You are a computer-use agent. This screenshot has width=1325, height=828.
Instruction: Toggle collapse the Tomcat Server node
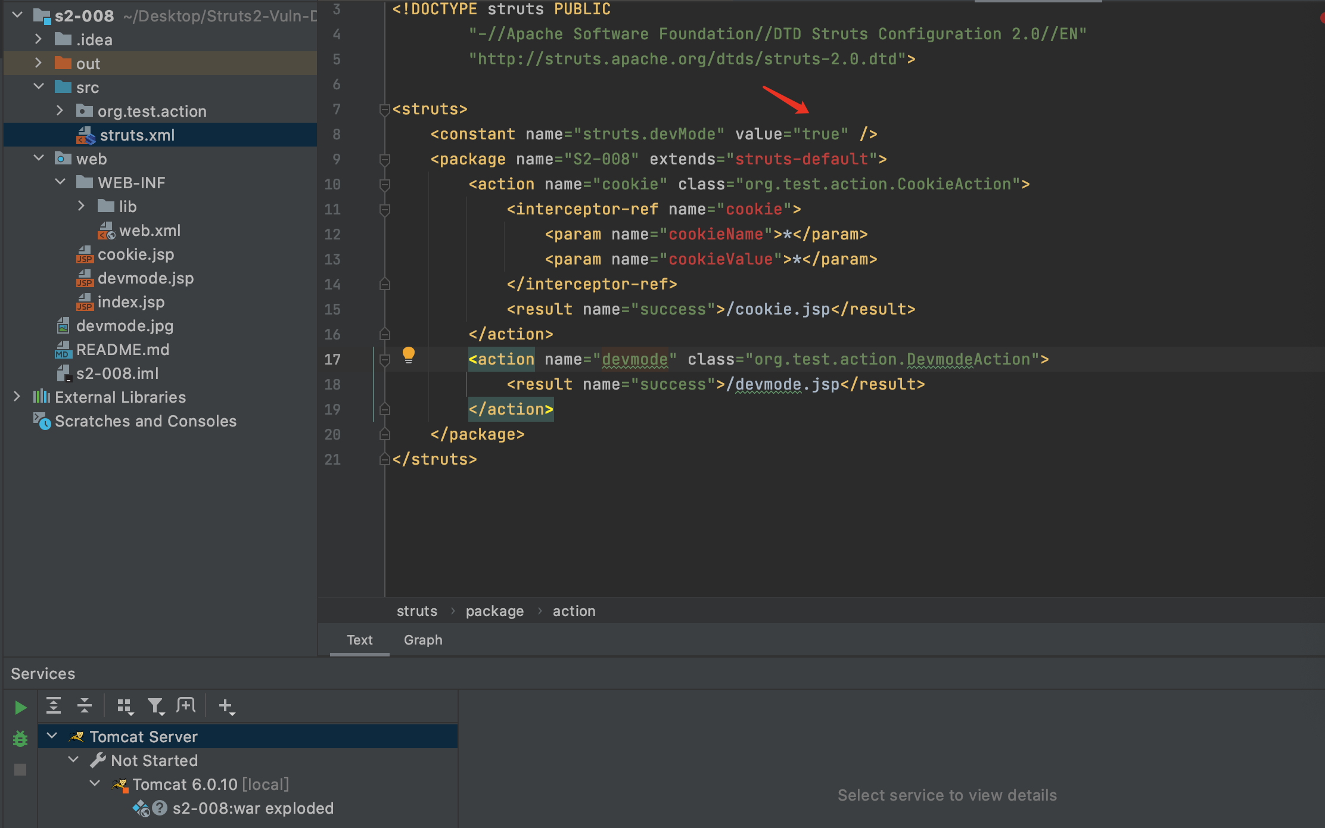coord(52,736)
